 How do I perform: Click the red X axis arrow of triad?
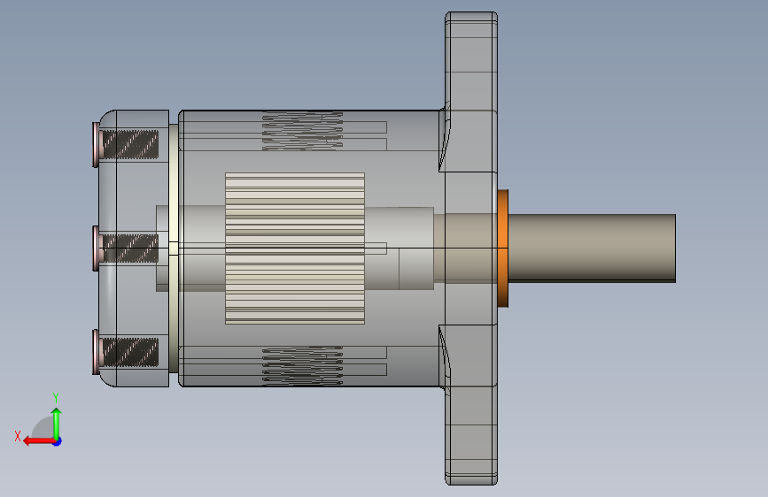(x=38, y=441)
